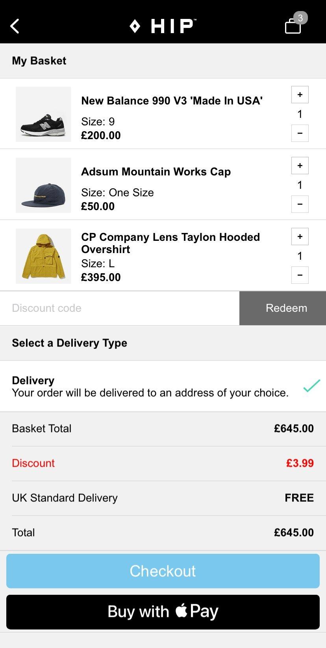Image resolution: width=326 pixels, height=648 pixels.
Task: Select the Delivery type row
Action: pos(150,386)
